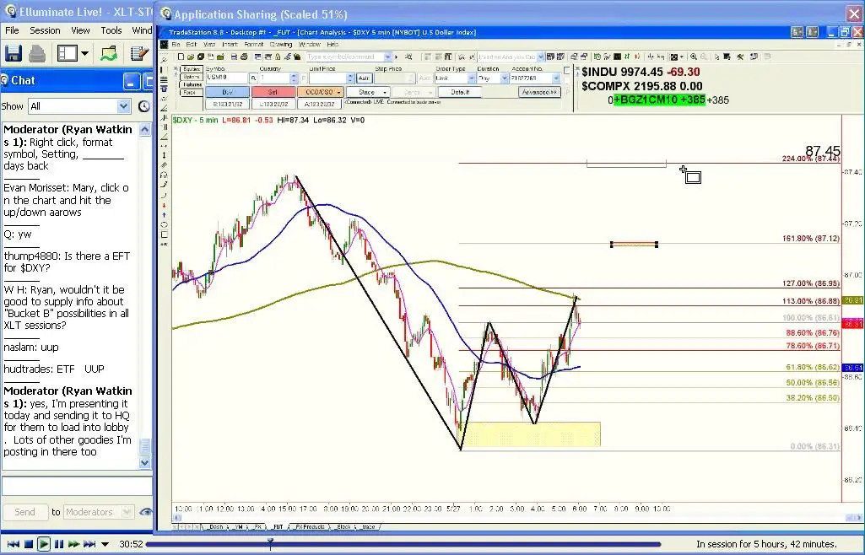Expand the layout icon dropdown arrow

pos(84,53)
